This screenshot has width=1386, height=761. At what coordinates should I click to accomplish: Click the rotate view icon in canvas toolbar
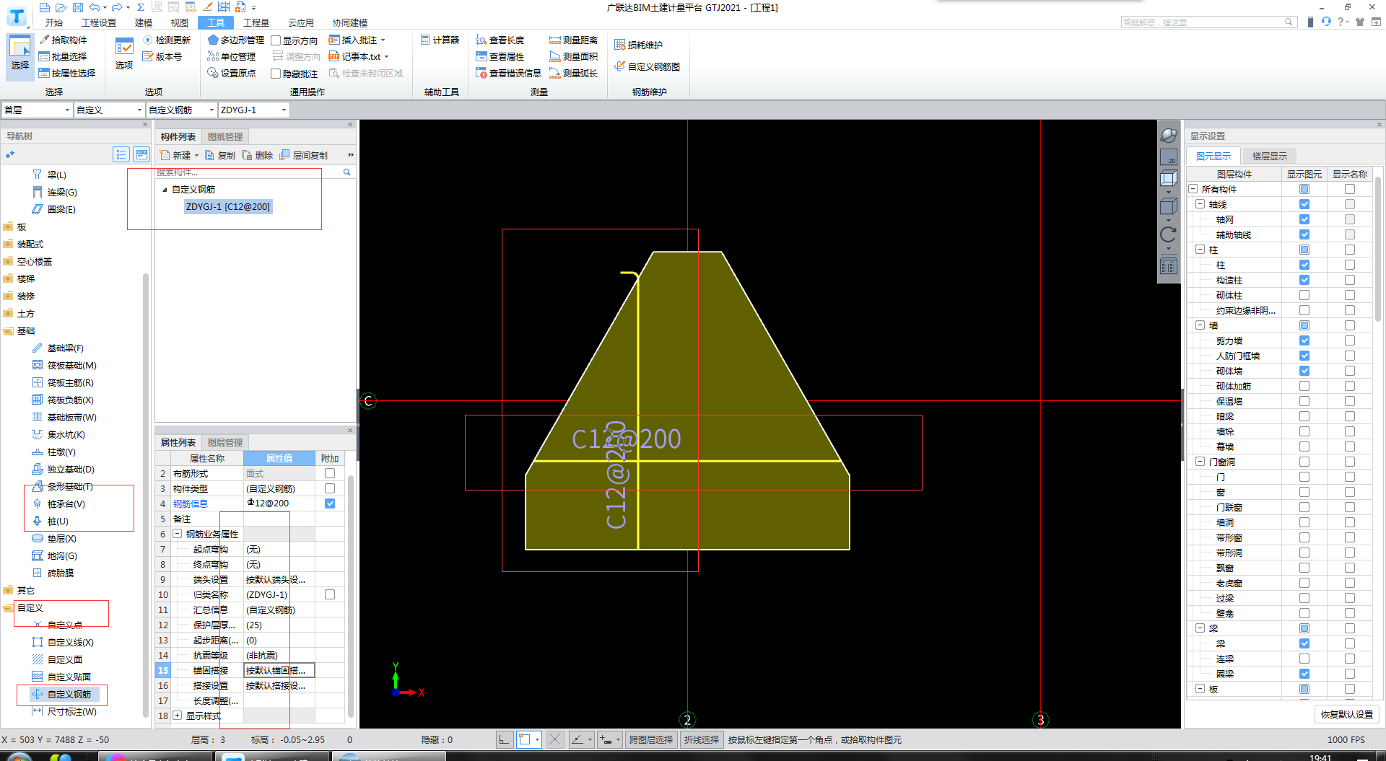pyautogui.click(x=1168, y=234)
